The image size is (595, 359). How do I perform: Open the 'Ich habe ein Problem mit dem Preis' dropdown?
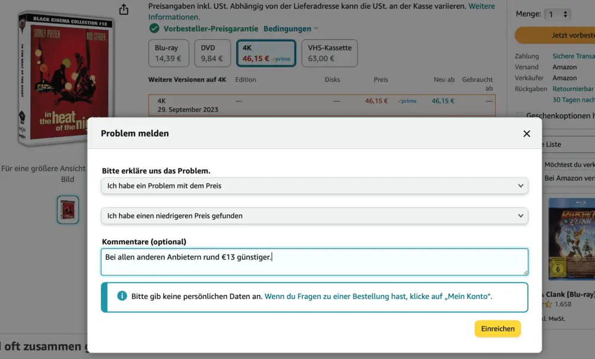click(315, 186)
